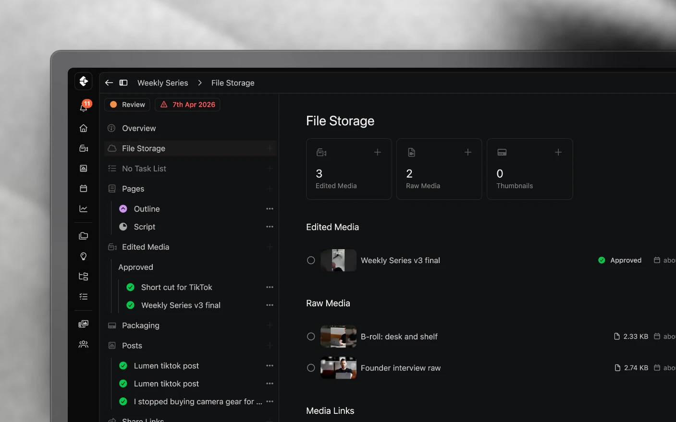The height and width of the screenshot is (422, 676).
Task: Add a new page via Pages plus
Action: pyautogui.click(x=270, y=189)
